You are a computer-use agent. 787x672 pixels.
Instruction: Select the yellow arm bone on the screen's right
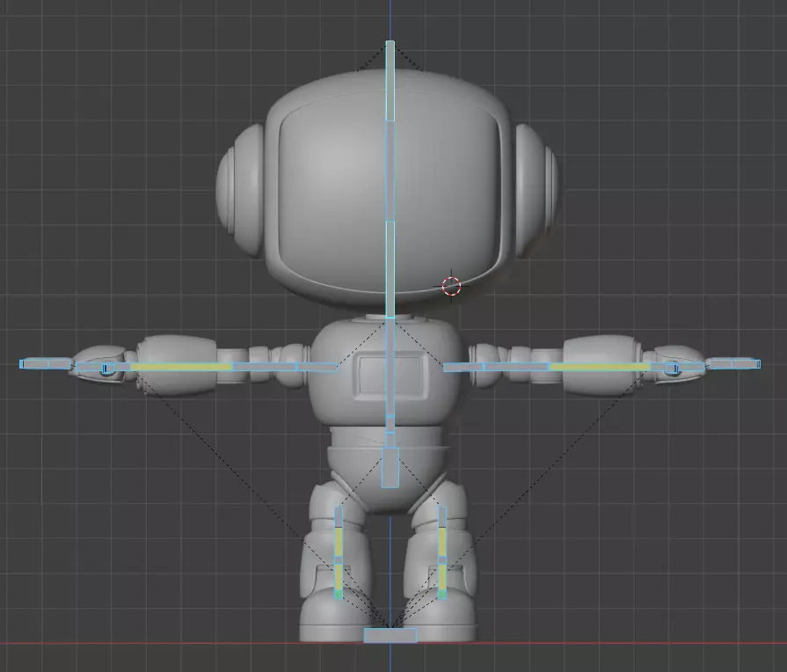coord(600,367)
